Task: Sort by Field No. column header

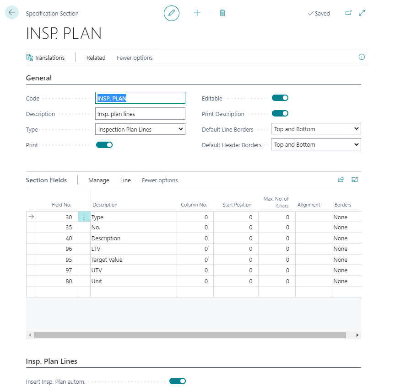Action: tap(61, 205)
